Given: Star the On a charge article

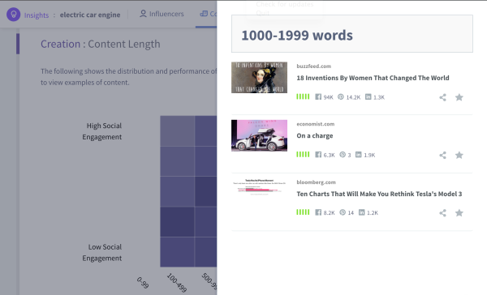Looking at the screenshot, I should pyautogui.click(x=459, y=155).
